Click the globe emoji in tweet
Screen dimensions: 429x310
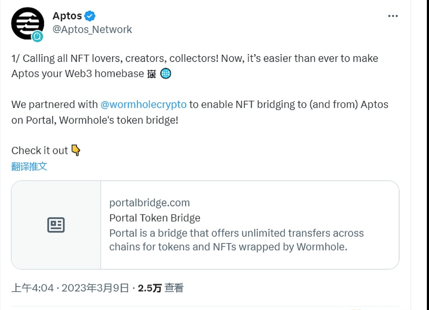tap(166, 74)
